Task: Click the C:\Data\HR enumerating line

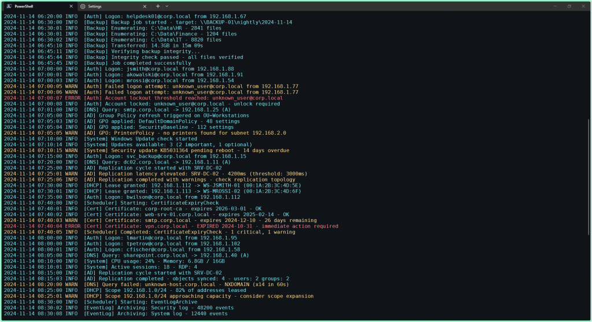Action: coord(113,28)
